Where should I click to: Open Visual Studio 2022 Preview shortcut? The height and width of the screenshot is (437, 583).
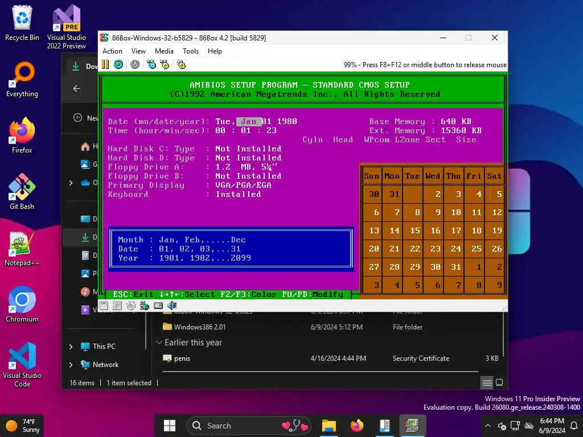coord(66,27)
